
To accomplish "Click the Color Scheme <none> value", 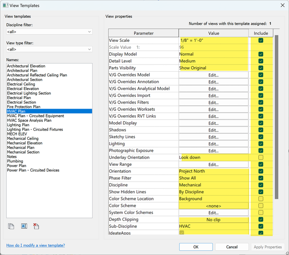I will (213, 206).
